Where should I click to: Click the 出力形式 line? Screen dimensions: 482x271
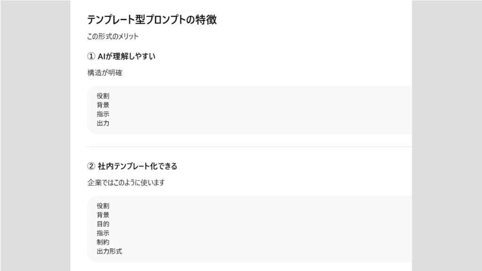coord(109,251)
